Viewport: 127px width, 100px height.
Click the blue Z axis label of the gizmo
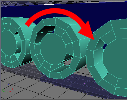click(x=9, y=84)
